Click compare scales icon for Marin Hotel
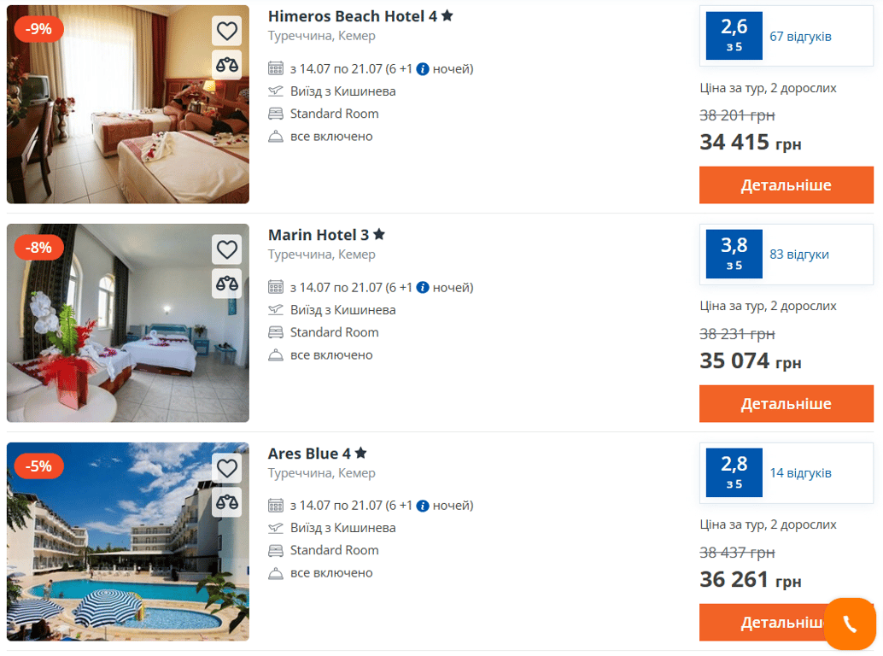This screenshot has height=656, width=883. [226, 284]
